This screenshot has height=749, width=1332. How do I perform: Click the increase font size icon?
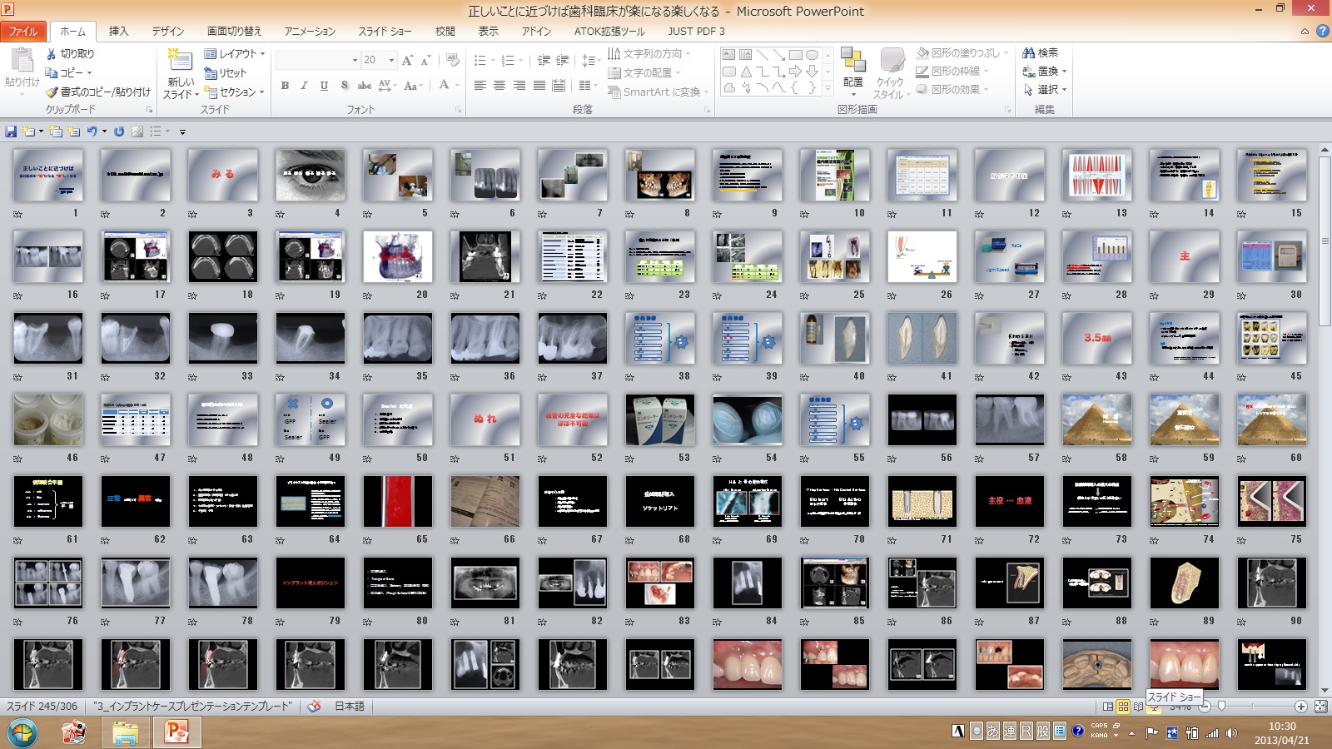[407, 60]
